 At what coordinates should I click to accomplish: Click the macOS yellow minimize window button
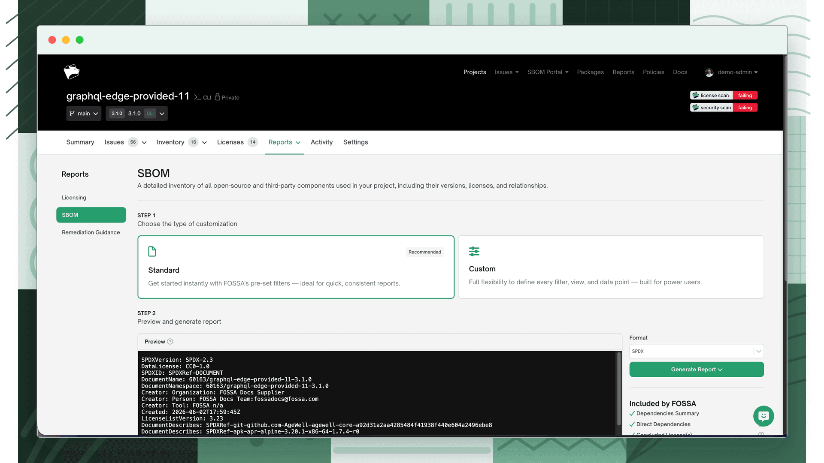tap(66, 40)
